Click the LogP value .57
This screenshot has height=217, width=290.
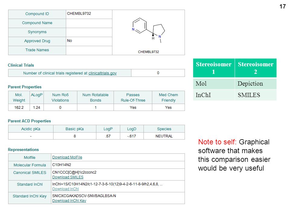pyautogui.click(x=108, y=136)
